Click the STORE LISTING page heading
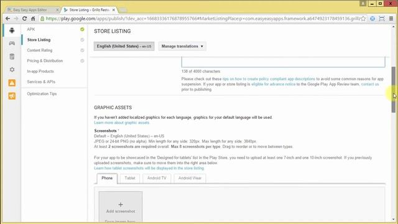 pyautogui.click(x=113, y=31)
